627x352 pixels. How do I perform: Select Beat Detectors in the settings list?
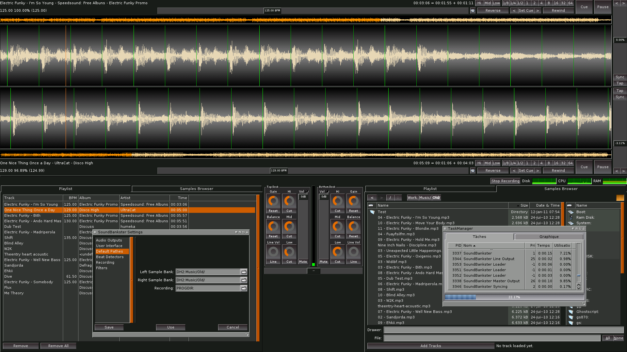(x=110, y=257)
